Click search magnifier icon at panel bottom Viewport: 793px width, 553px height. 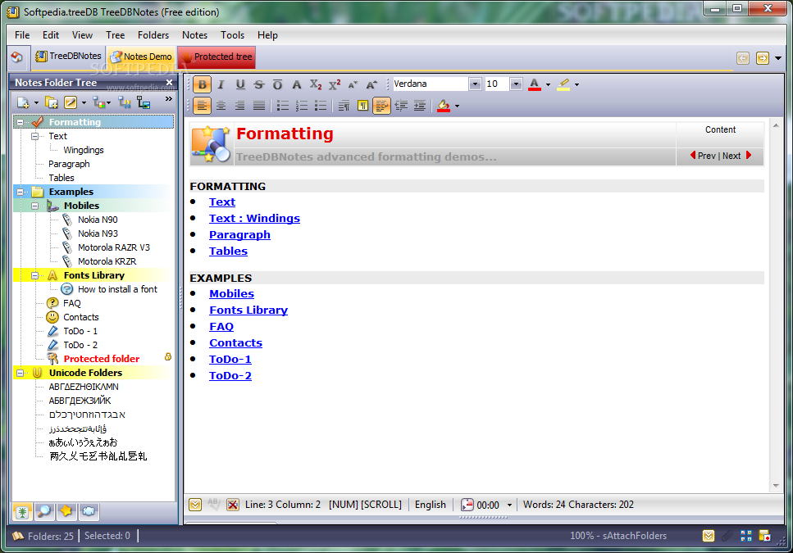pos(44,511)
